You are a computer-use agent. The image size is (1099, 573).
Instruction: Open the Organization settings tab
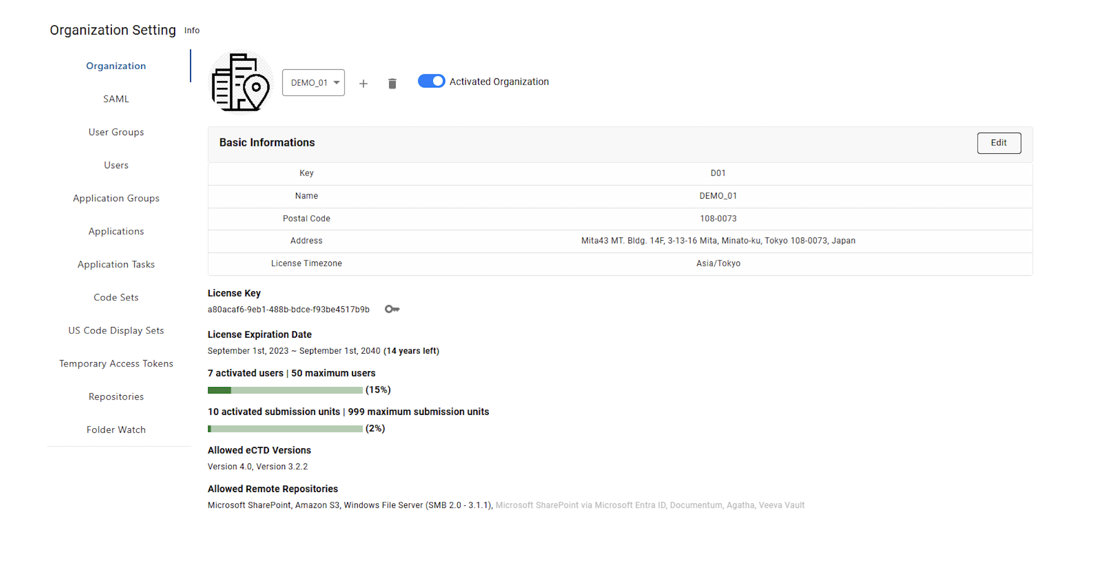(x=116, y=66)
